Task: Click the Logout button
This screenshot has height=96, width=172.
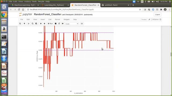Action: click(x=157, y=14)
